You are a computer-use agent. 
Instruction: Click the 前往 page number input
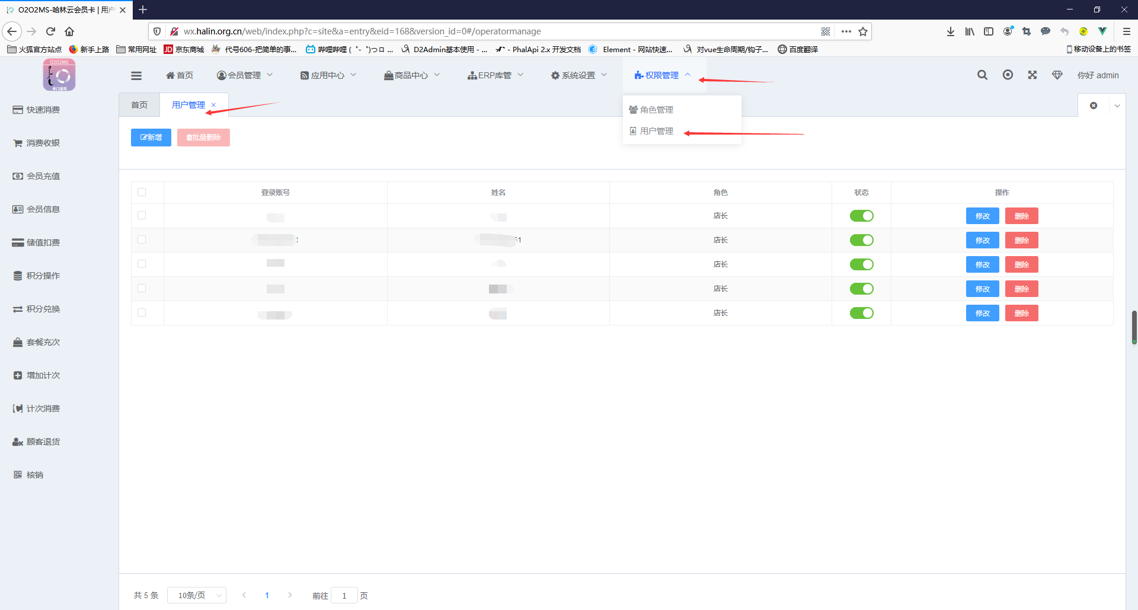[344, 595]
